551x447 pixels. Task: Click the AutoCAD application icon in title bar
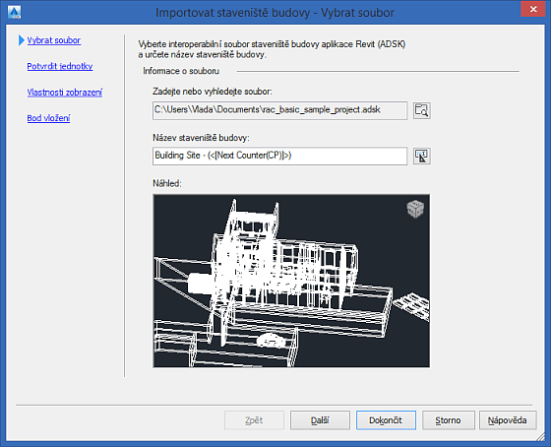click(x=15, y=13)
